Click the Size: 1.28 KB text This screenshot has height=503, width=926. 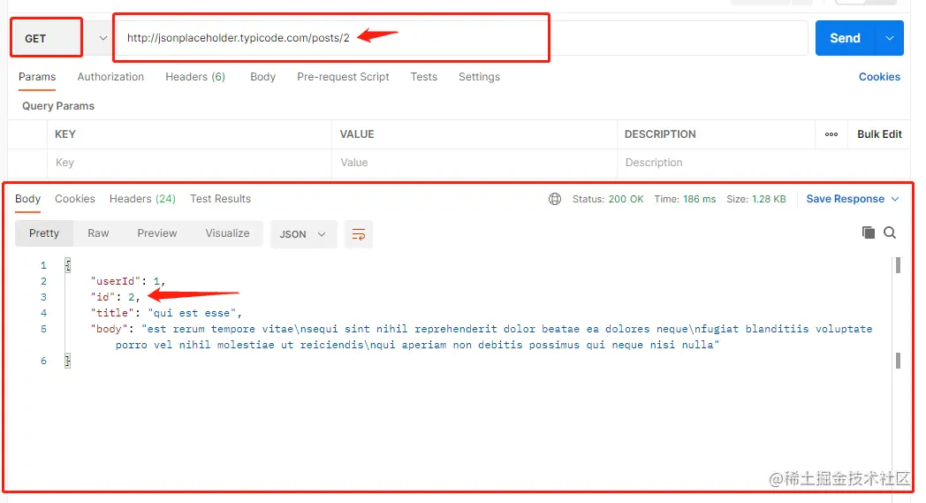(756, 199)
